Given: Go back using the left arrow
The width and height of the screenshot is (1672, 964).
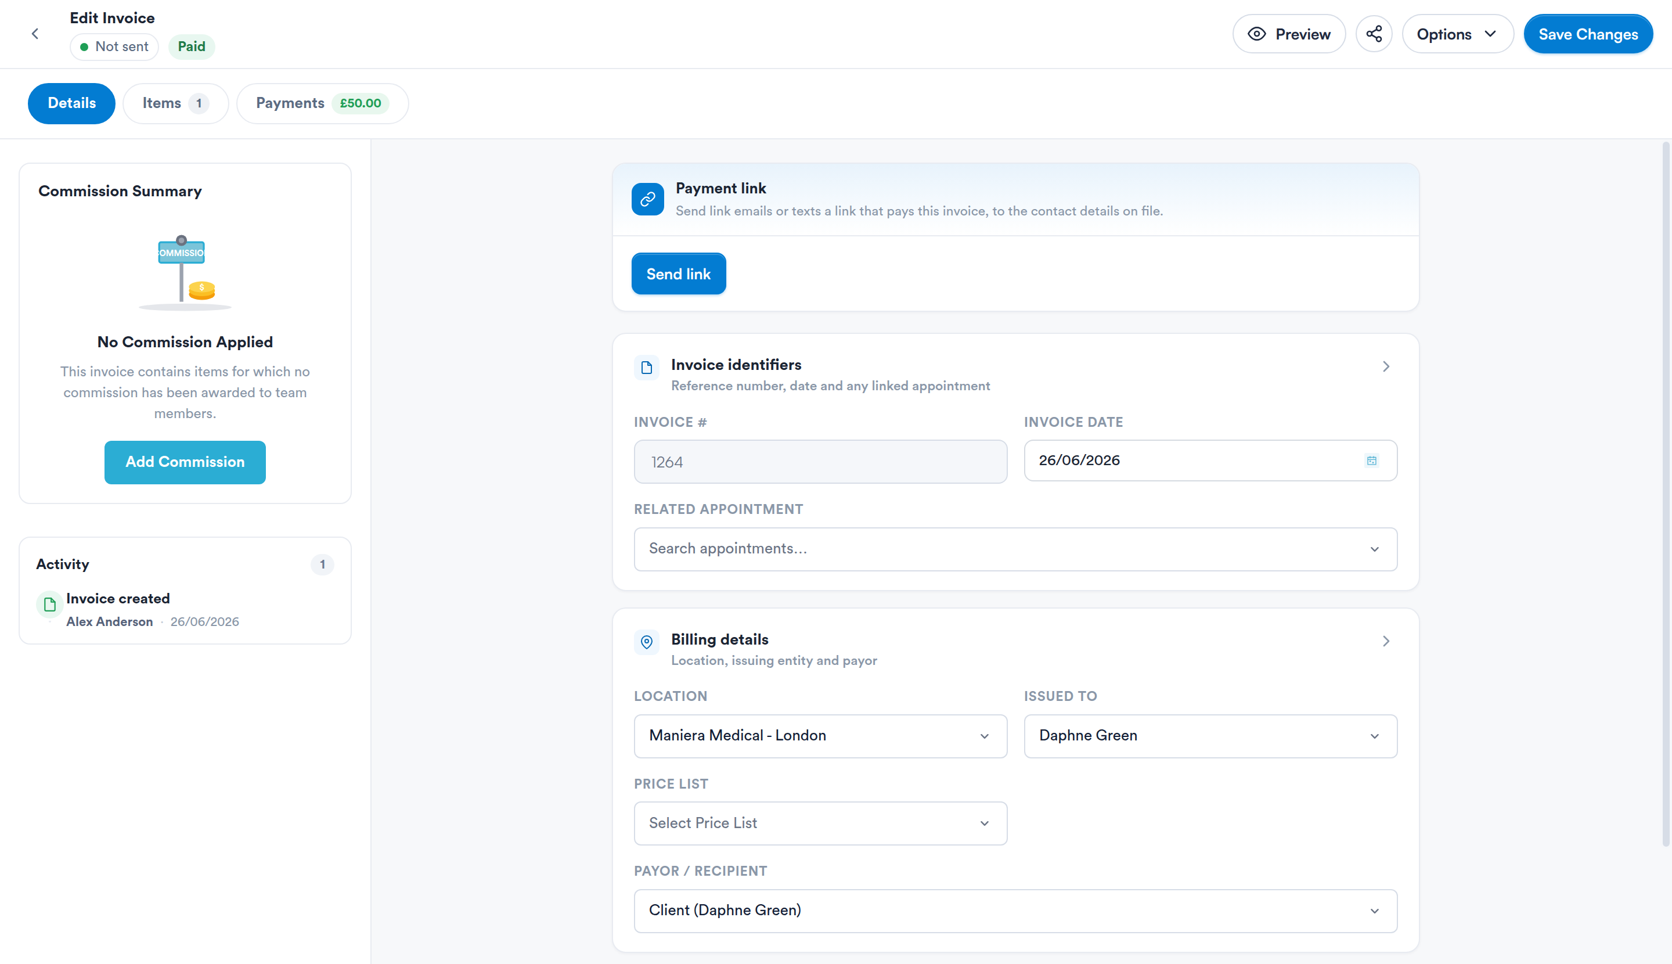Looking at the screenshot, I should [x=35, y=34].
